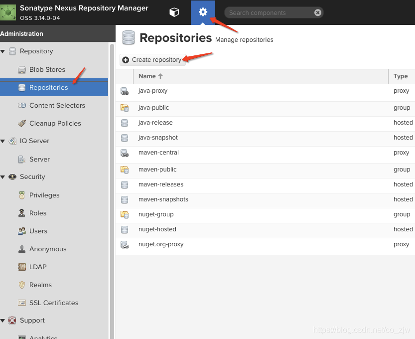This screenshot has width=415, height=339.
Task: Select the java-snapshot repository row
Action: 265,139
